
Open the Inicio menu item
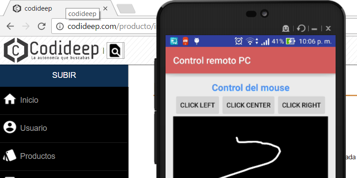[64, 101]
